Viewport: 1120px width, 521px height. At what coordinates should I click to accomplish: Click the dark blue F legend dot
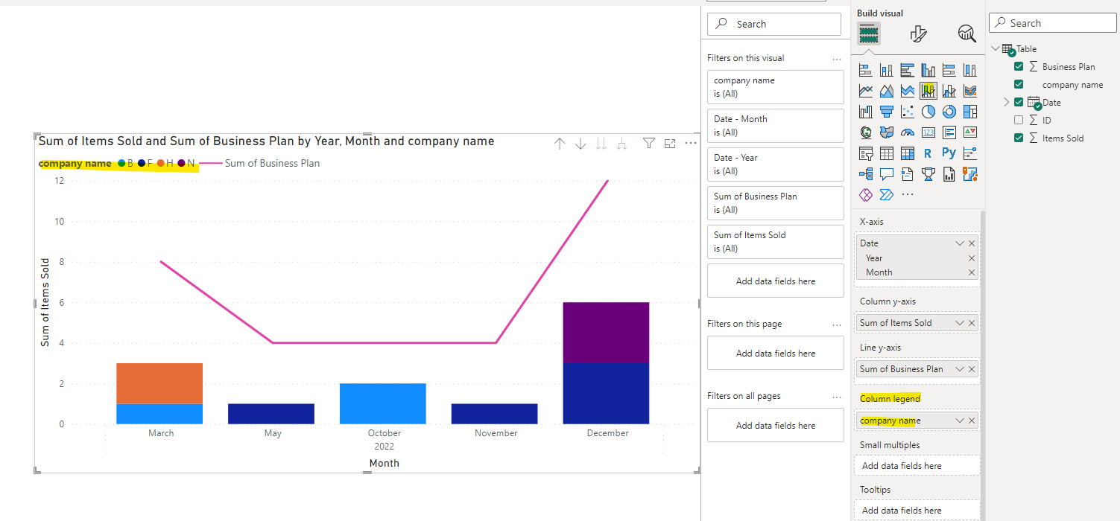click(x=142, y=164)
